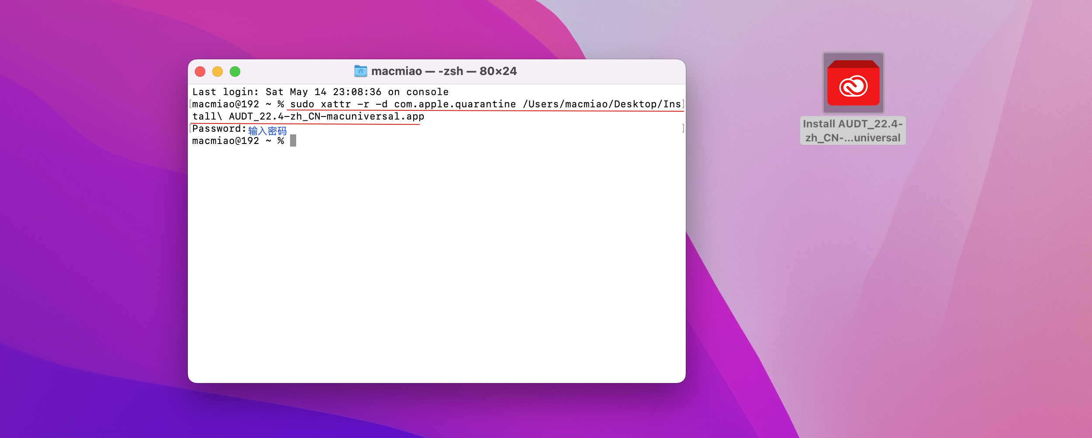
Task: Click the block cursor at the last prompt
Action: point(293,140)
